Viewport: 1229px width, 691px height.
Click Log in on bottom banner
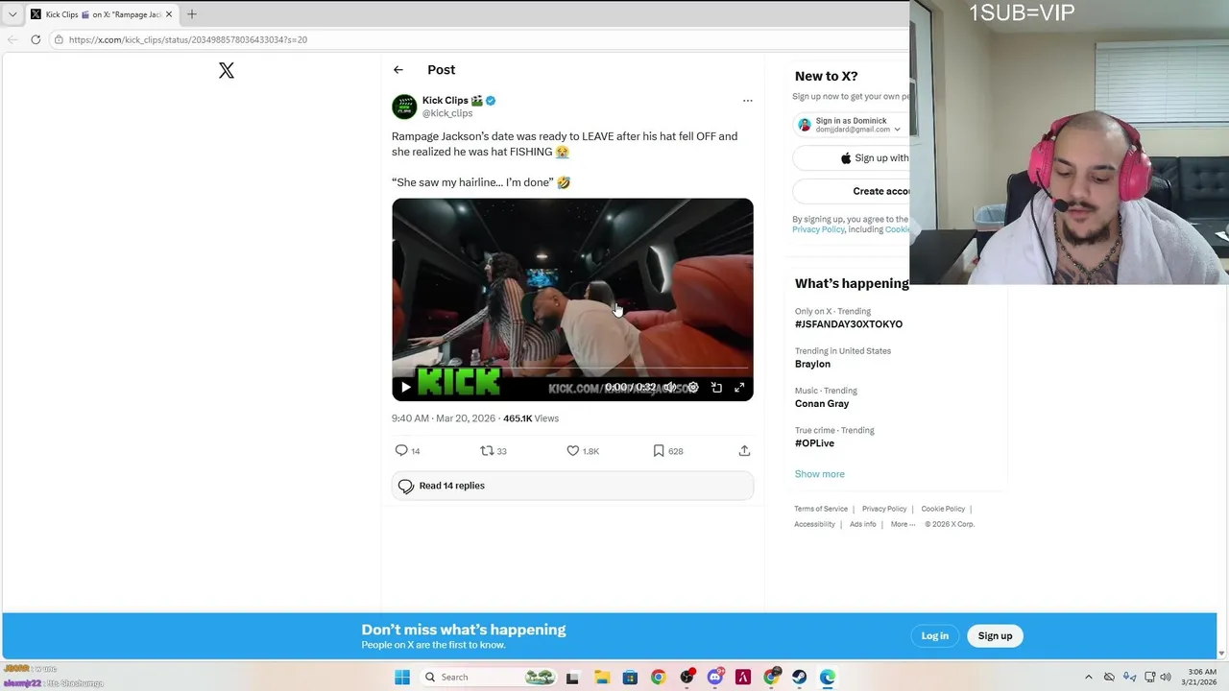click(934, 635)
